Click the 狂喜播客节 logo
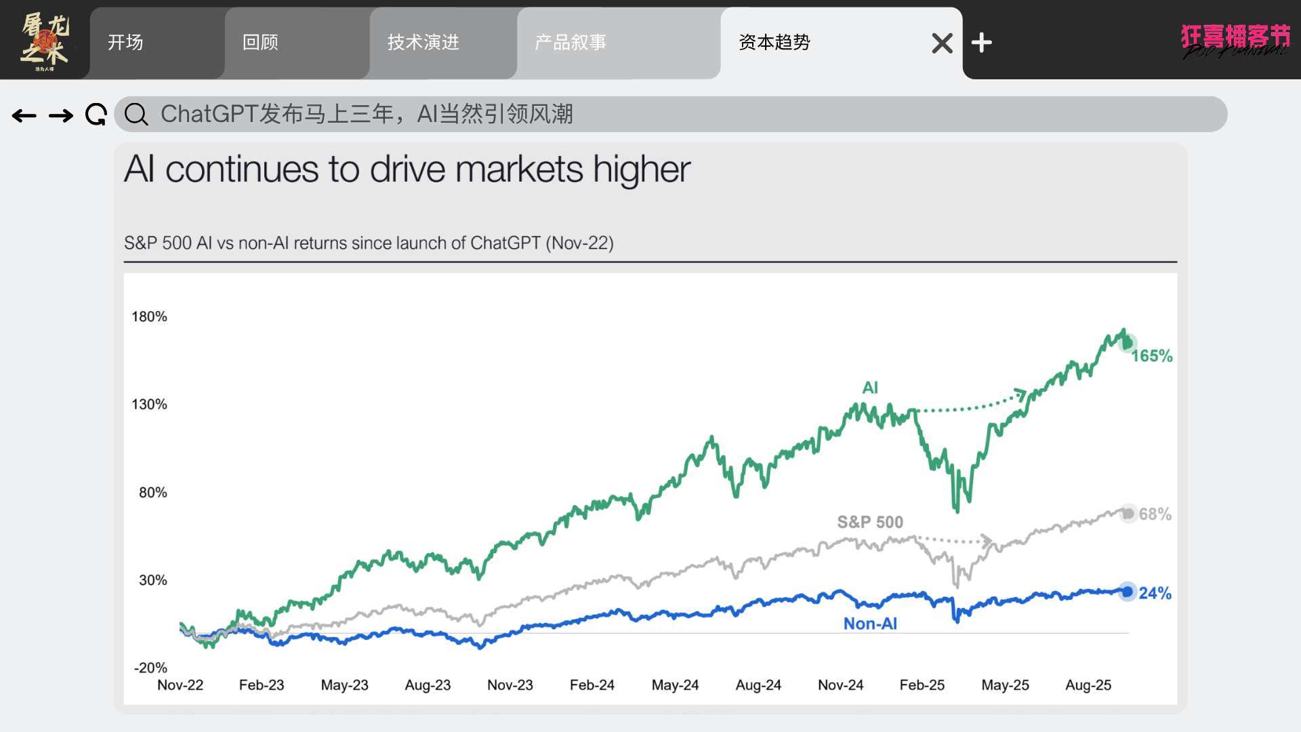 pyautogui.click(x=1235, y=41)
